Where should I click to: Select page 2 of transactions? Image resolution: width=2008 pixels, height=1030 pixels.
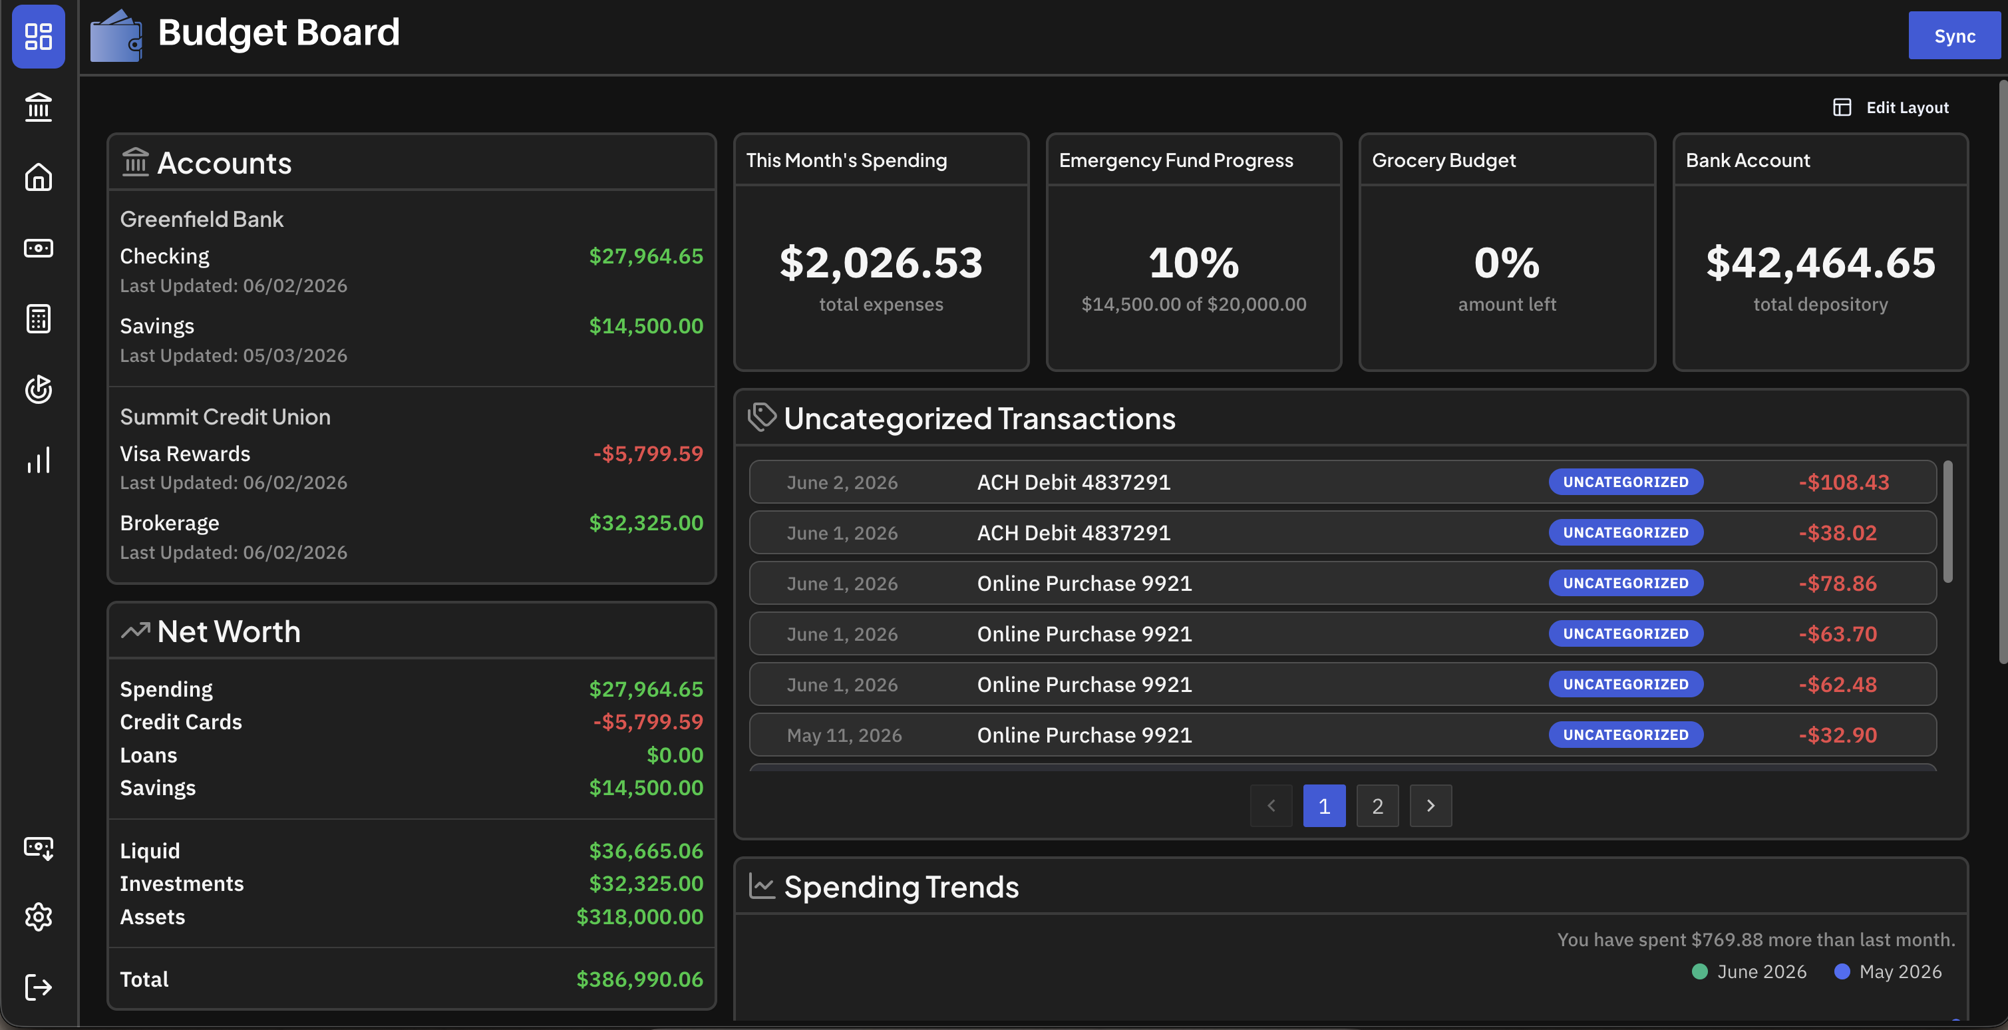click(1377, 806)
